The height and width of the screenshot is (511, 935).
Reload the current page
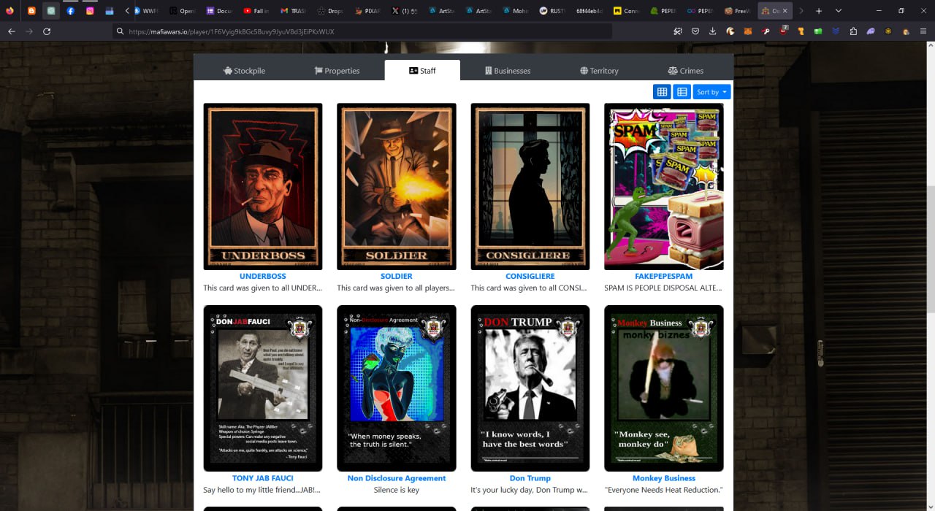(x=47, y=31)
